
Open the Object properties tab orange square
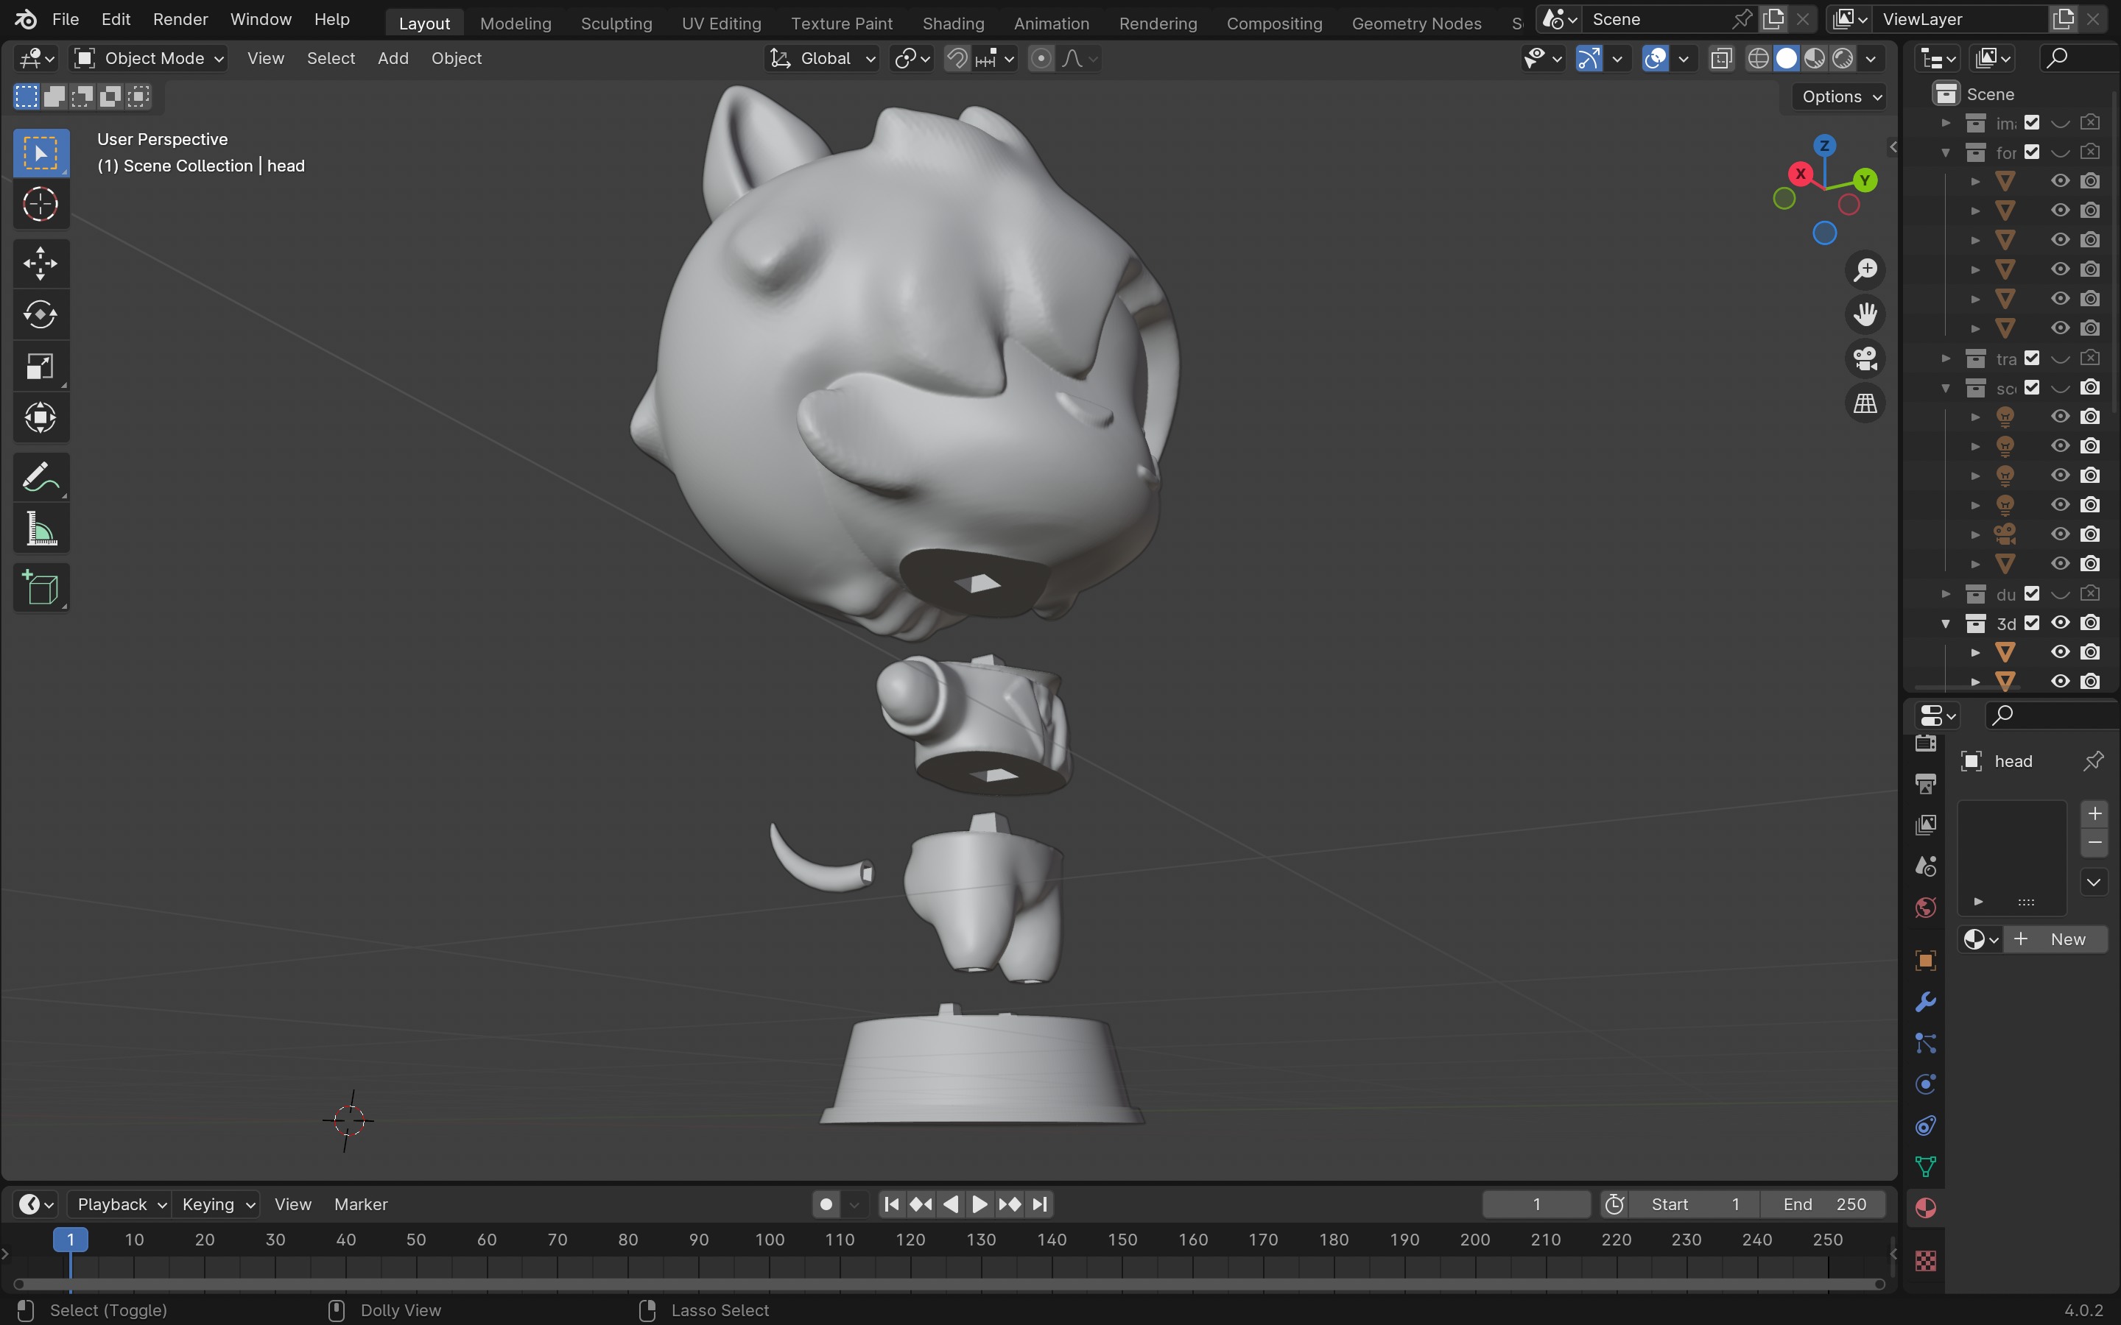1926,961
